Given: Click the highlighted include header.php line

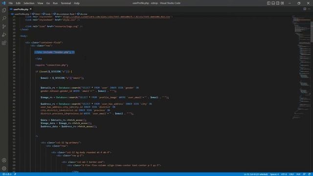Looking at the screenshot, I should point(54,52).
